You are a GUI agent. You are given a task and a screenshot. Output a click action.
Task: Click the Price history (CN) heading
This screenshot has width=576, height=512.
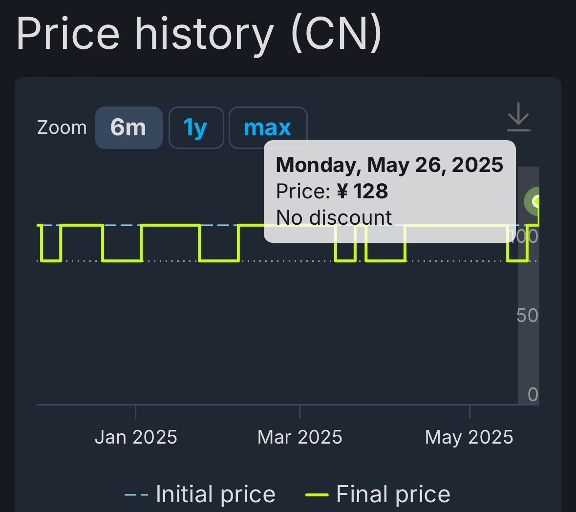(199, 34)
